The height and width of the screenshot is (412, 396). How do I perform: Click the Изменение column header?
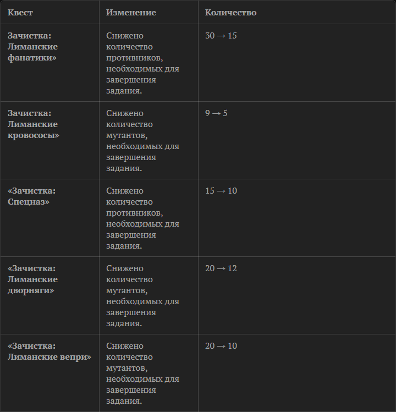tap(131, 12)
